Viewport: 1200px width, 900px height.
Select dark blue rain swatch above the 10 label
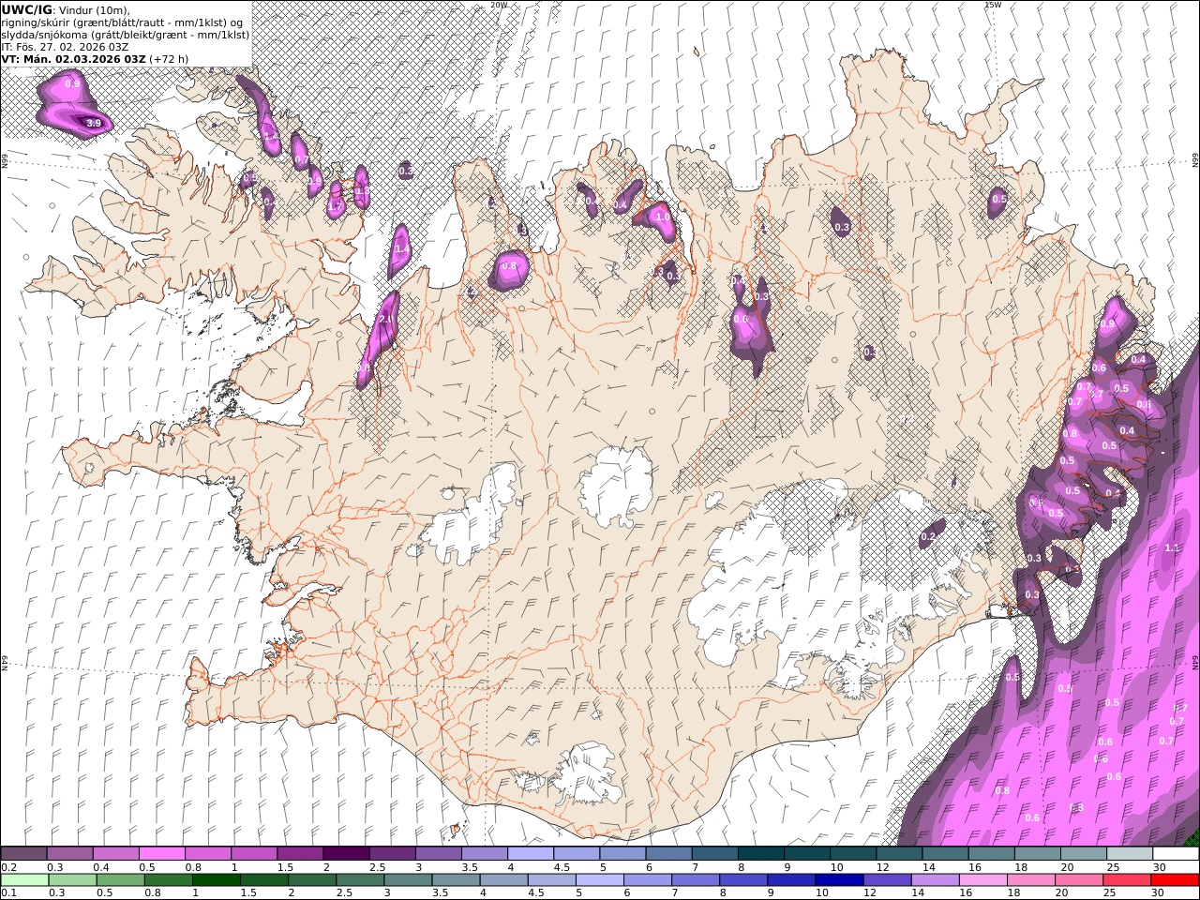[840, 880]
